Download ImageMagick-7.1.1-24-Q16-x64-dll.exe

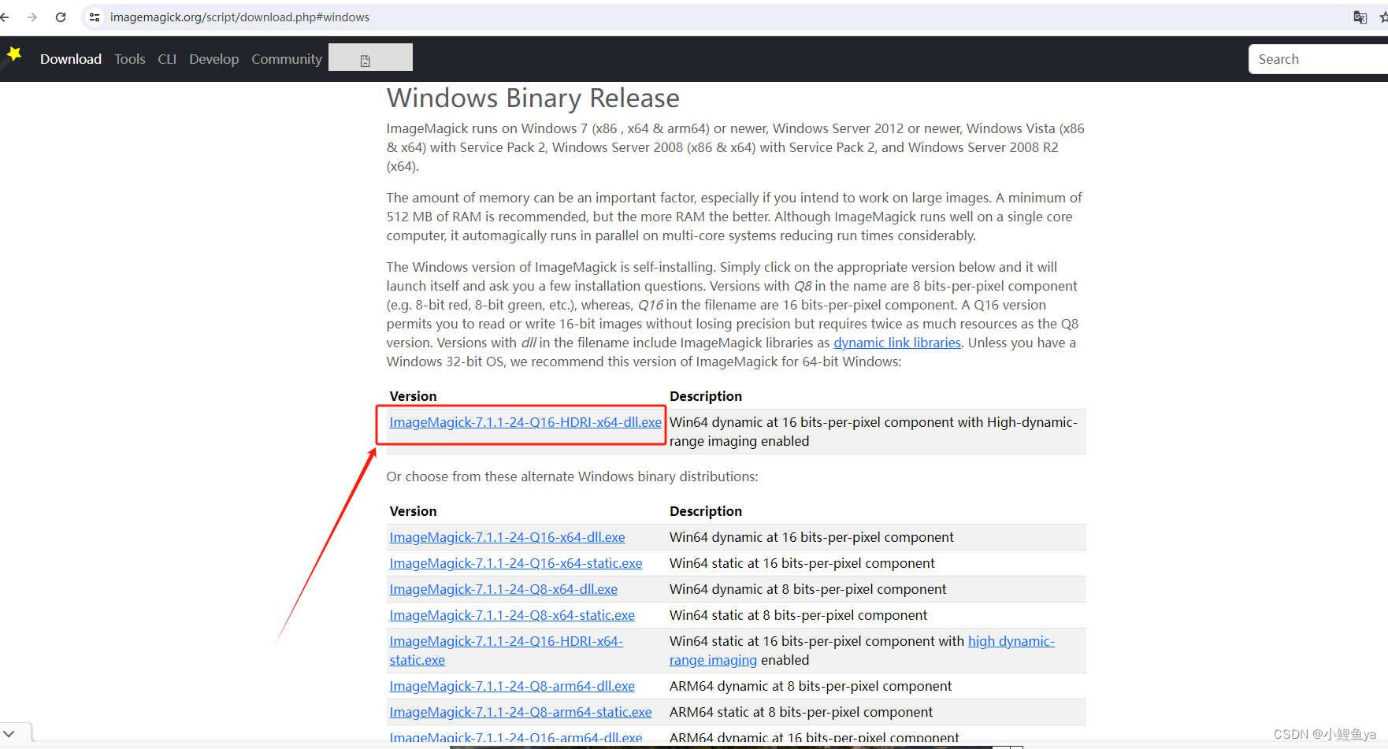pyautogui.click(x=507, y=537)
